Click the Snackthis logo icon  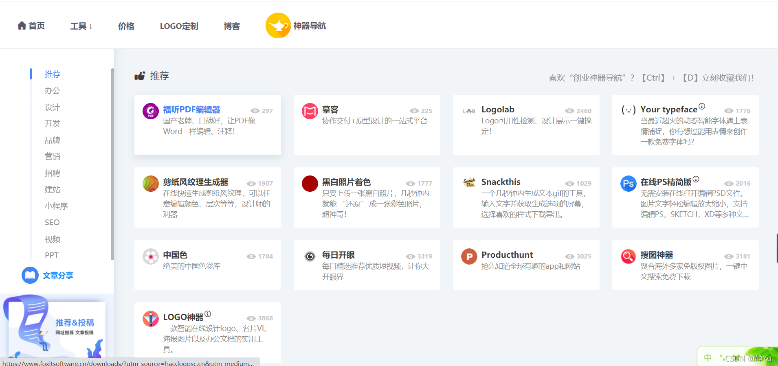[x=469, y=183]
